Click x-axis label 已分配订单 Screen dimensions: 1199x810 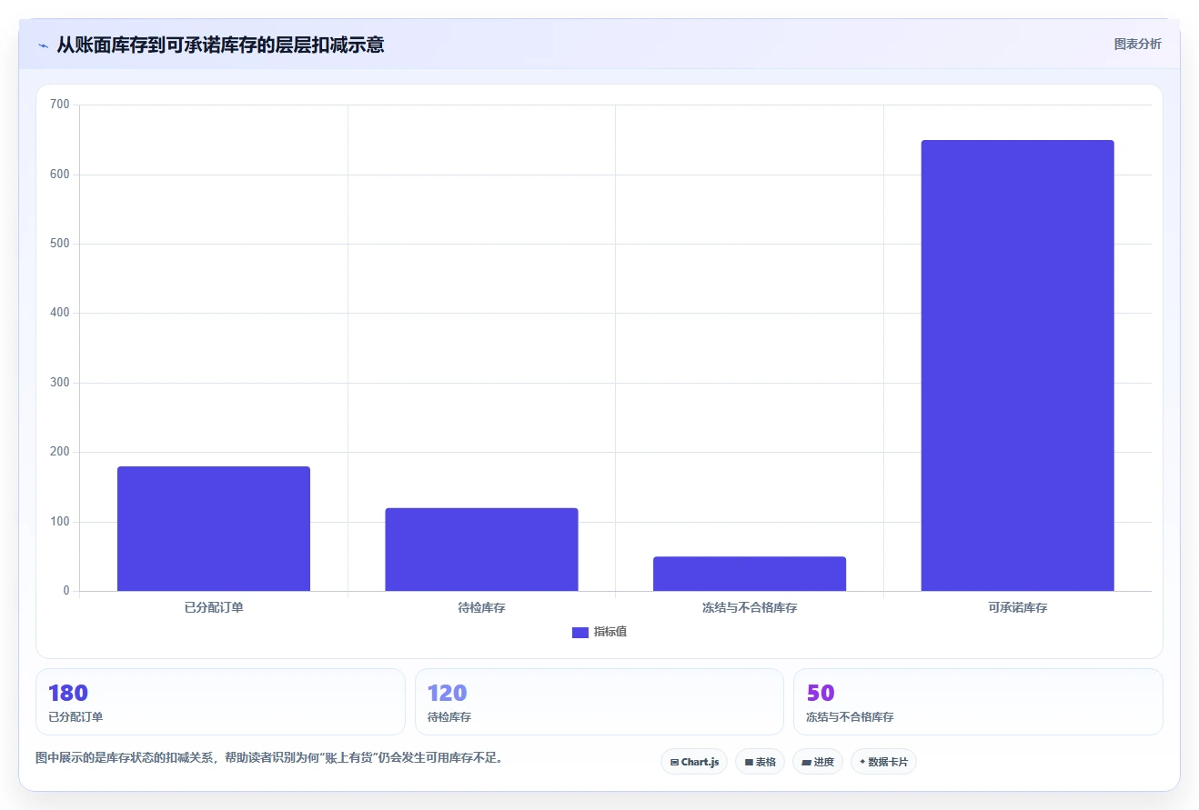click(x=214, y=607)
